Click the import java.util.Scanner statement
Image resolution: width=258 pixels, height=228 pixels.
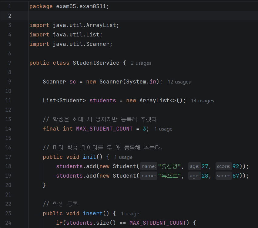(x=71, y=44)
